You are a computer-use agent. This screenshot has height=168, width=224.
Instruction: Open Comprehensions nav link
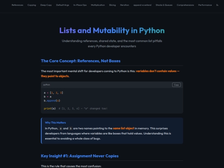(185, 5)
